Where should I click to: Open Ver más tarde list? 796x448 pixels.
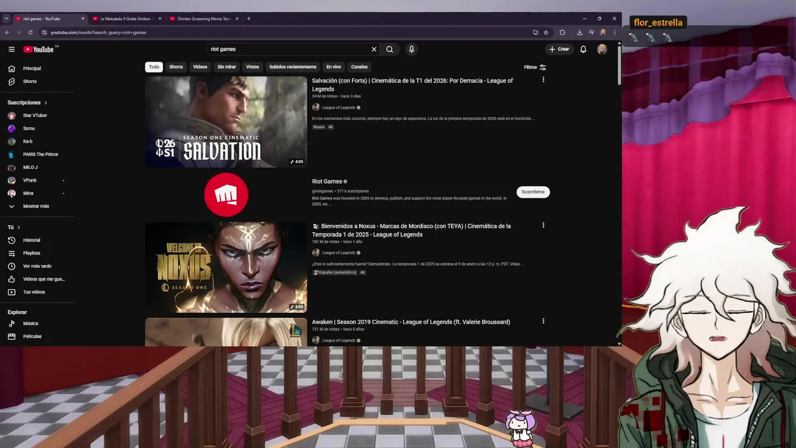click(x=37, y=266)
